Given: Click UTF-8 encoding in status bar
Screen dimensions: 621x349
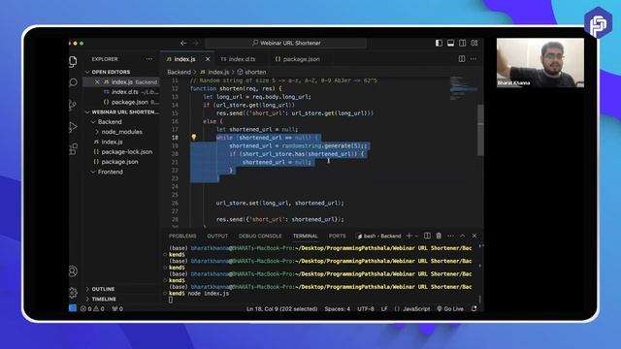Looking at the screenshot, I should (x=366, y=308).
